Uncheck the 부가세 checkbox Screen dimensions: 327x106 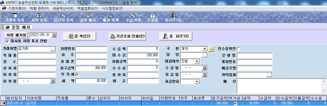(x=77, y=74)
